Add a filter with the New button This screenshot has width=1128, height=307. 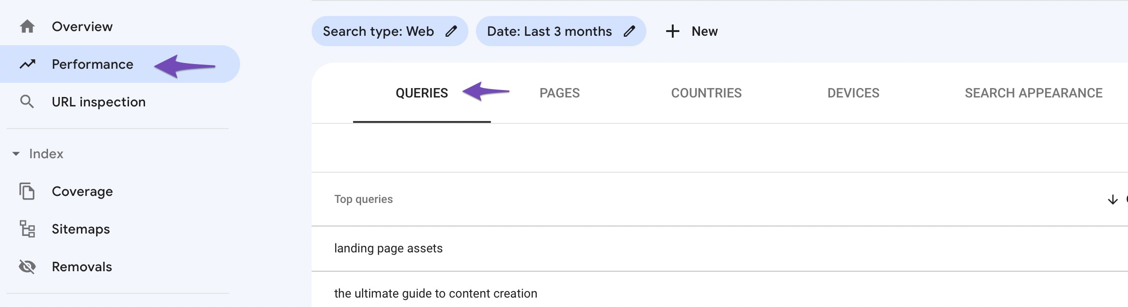704,31
